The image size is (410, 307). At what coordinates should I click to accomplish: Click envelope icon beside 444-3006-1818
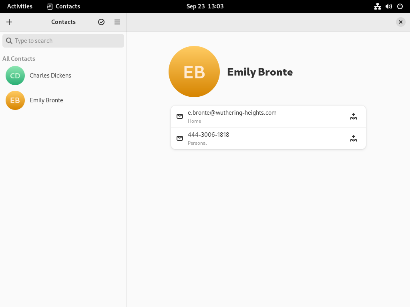[x=180, y=138]
